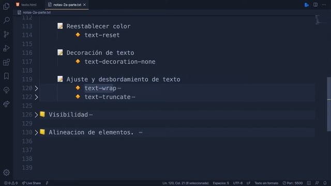Open the Run and Debug view
This screenshot has height=186, width=331.
click(6, 48)
